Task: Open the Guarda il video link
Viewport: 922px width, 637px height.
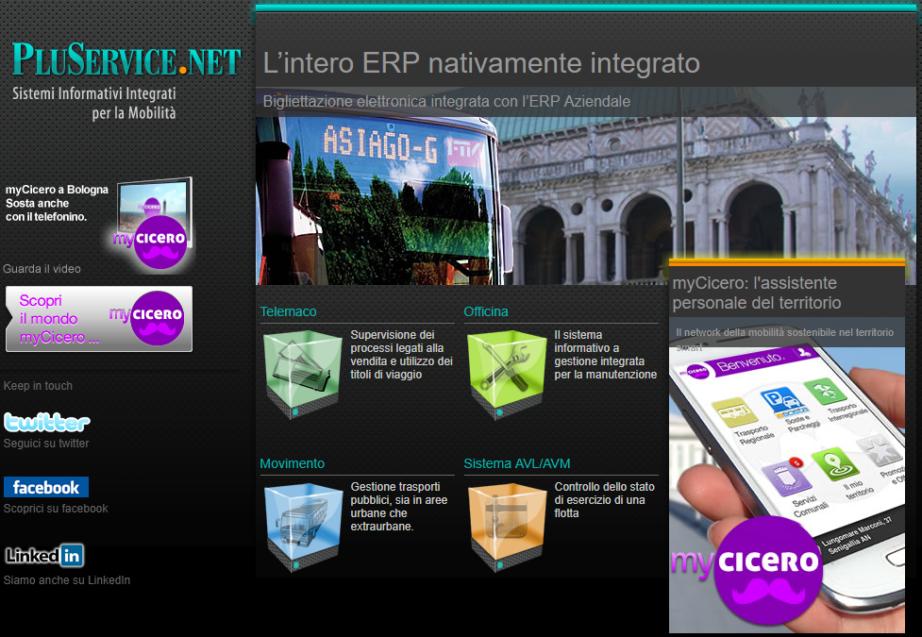Action: pyautogui.click(x=42, y=269)
